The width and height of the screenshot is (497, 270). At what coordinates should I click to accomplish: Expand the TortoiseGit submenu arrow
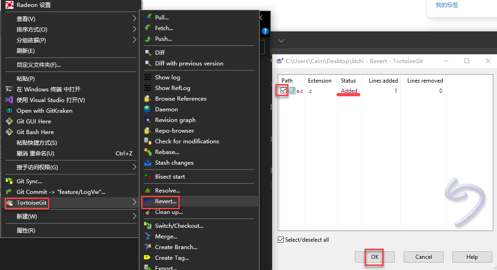coord(134,202)
